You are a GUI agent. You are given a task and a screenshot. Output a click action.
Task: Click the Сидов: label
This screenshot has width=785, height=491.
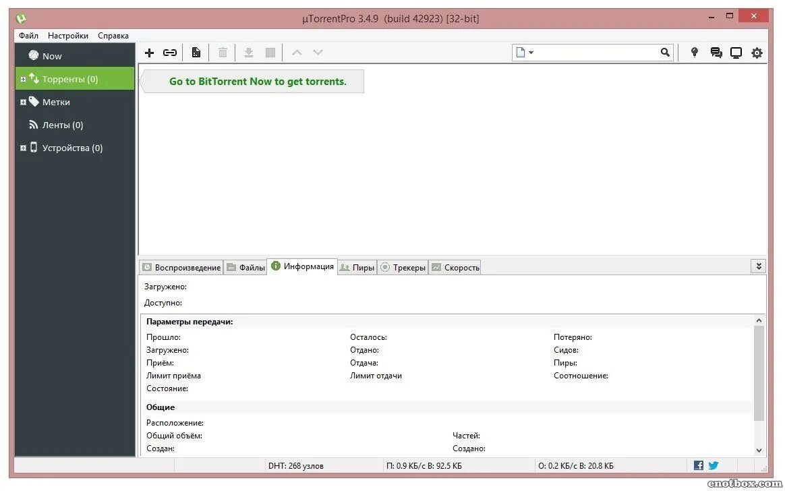[566, 350]
